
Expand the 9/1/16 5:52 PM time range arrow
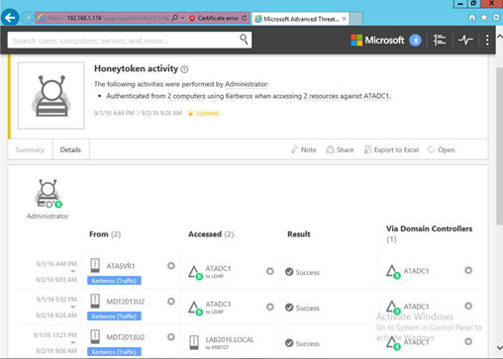tap(73, 308)
